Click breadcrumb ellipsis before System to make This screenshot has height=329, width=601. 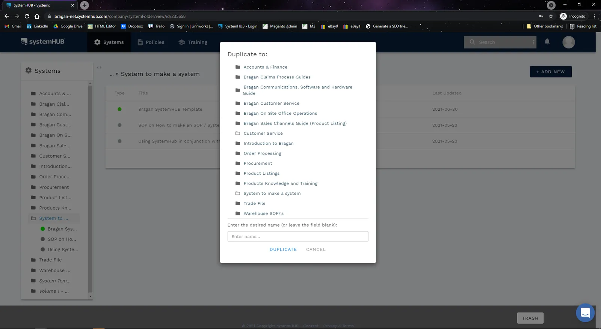(x=112, y=74)
